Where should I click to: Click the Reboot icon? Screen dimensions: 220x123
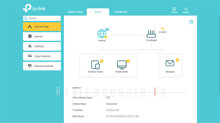pos(186,9)
